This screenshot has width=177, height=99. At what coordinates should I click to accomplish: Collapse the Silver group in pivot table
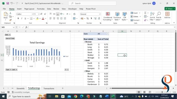85,71
